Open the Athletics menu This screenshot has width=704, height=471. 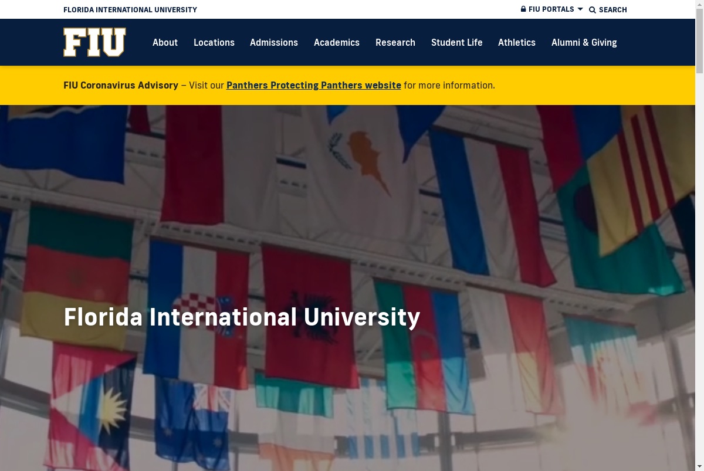(x=517, y=43)
